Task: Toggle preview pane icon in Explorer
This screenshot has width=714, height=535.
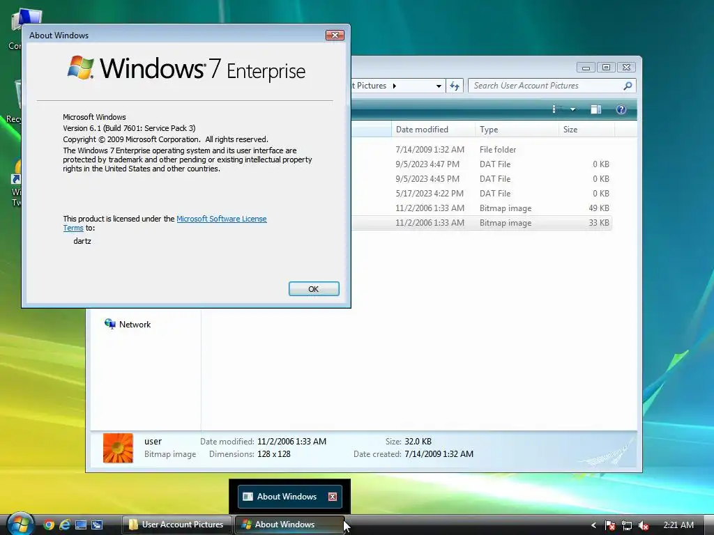Action: click(595, 109)
